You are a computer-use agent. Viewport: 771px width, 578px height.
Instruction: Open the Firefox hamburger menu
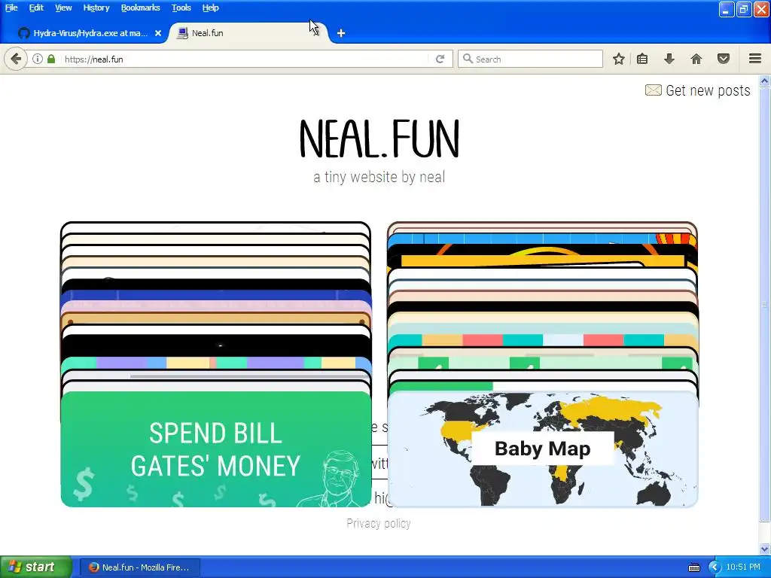click(755, 59)
